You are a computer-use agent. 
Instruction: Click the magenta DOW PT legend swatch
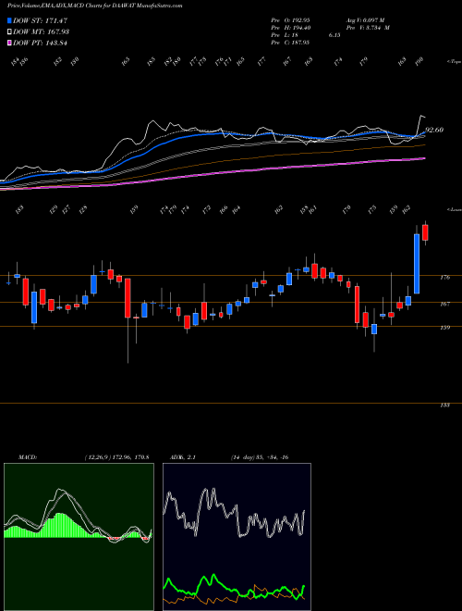(x=10, y=43)
